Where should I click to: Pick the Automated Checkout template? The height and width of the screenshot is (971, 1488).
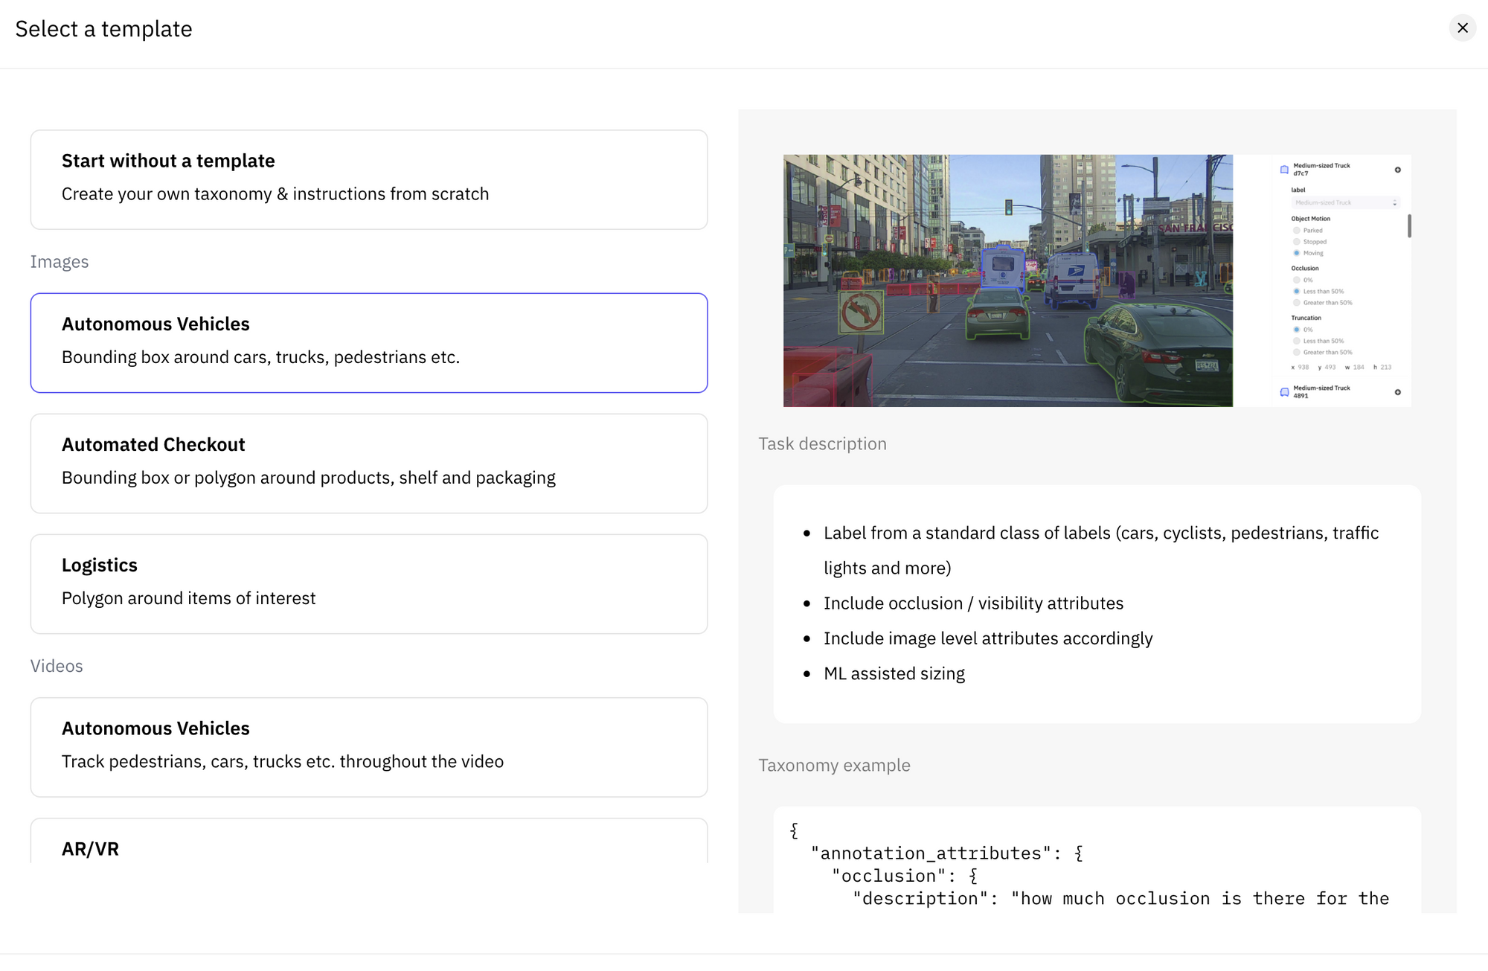[368, 463]
